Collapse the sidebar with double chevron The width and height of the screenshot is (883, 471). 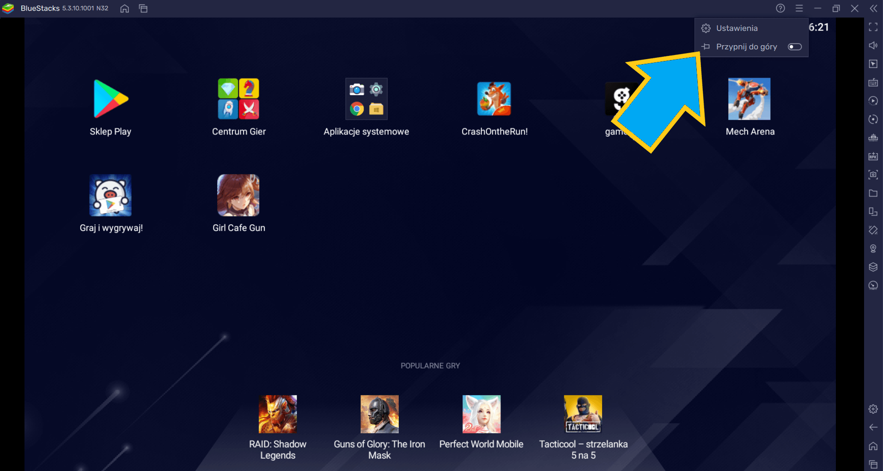click(873, 8)
